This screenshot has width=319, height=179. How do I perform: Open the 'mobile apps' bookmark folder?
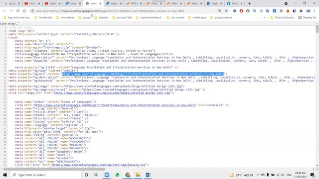click(197, 18)
